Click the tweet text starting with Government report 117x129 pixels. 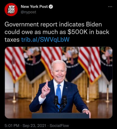pyautogui.click(x=57, y=32)
